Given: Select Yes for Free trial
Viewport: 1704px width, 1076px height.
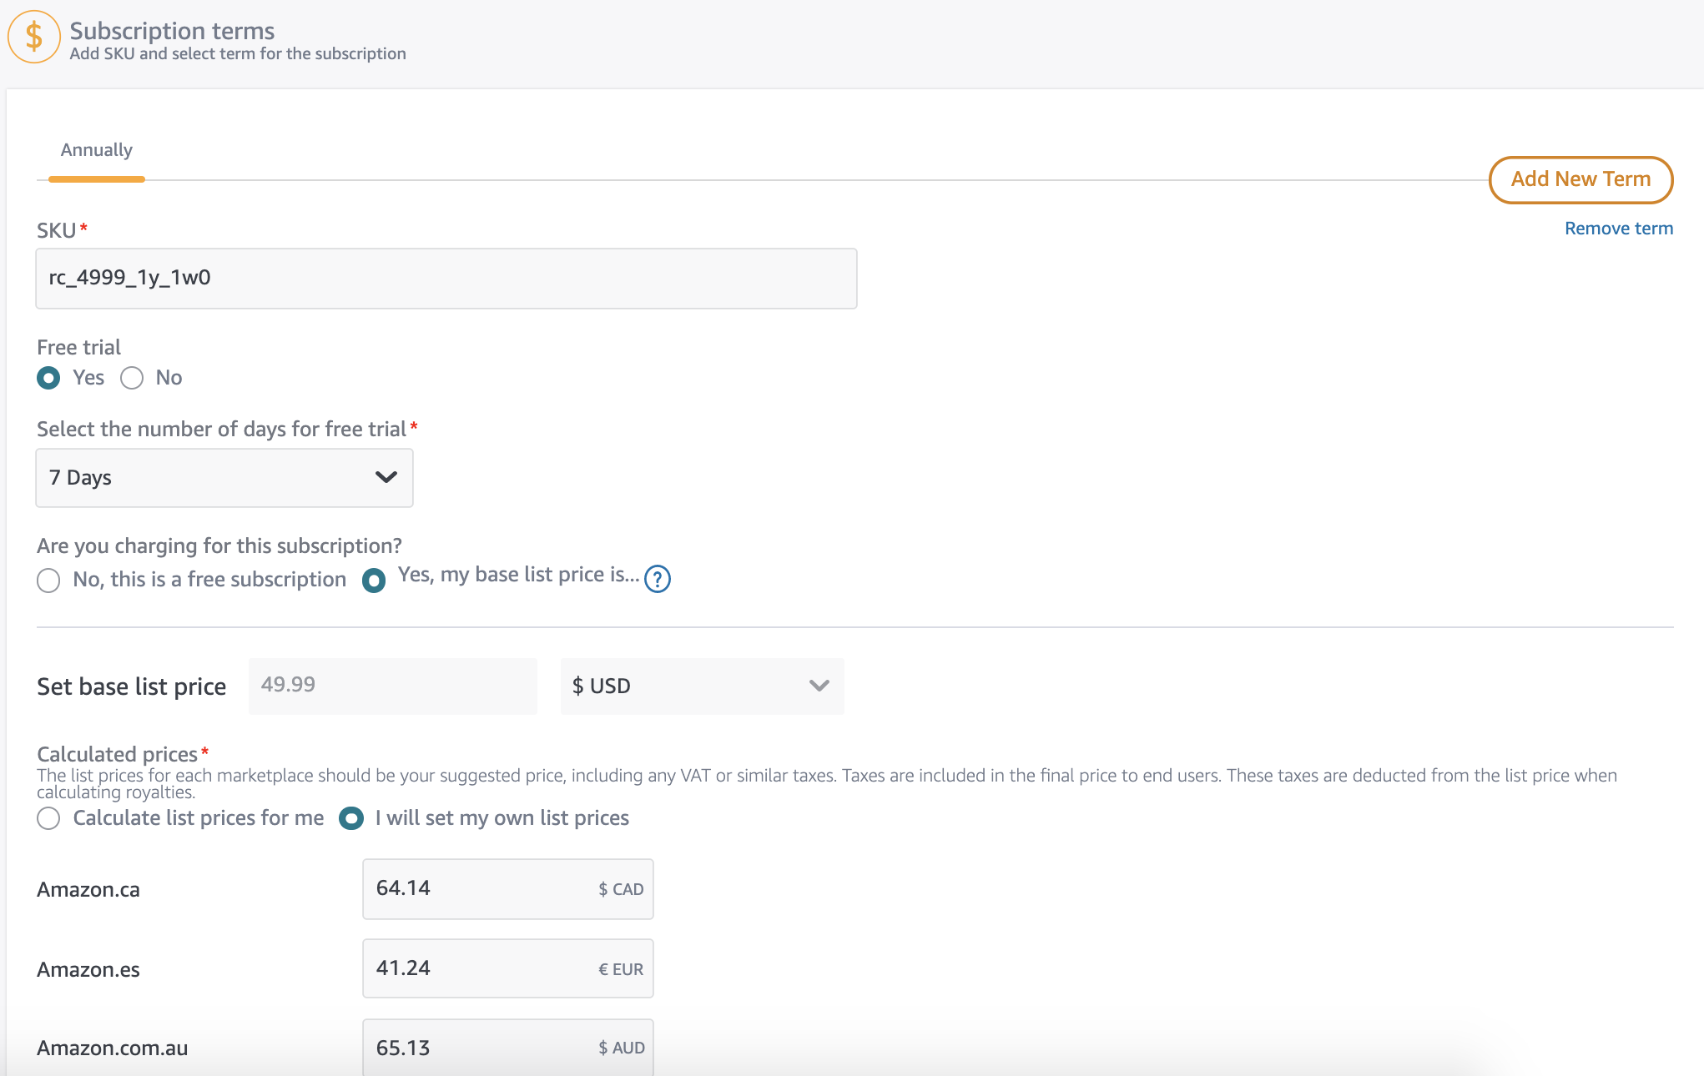Looking at the screenshot, I should click(x=48, y=378).
